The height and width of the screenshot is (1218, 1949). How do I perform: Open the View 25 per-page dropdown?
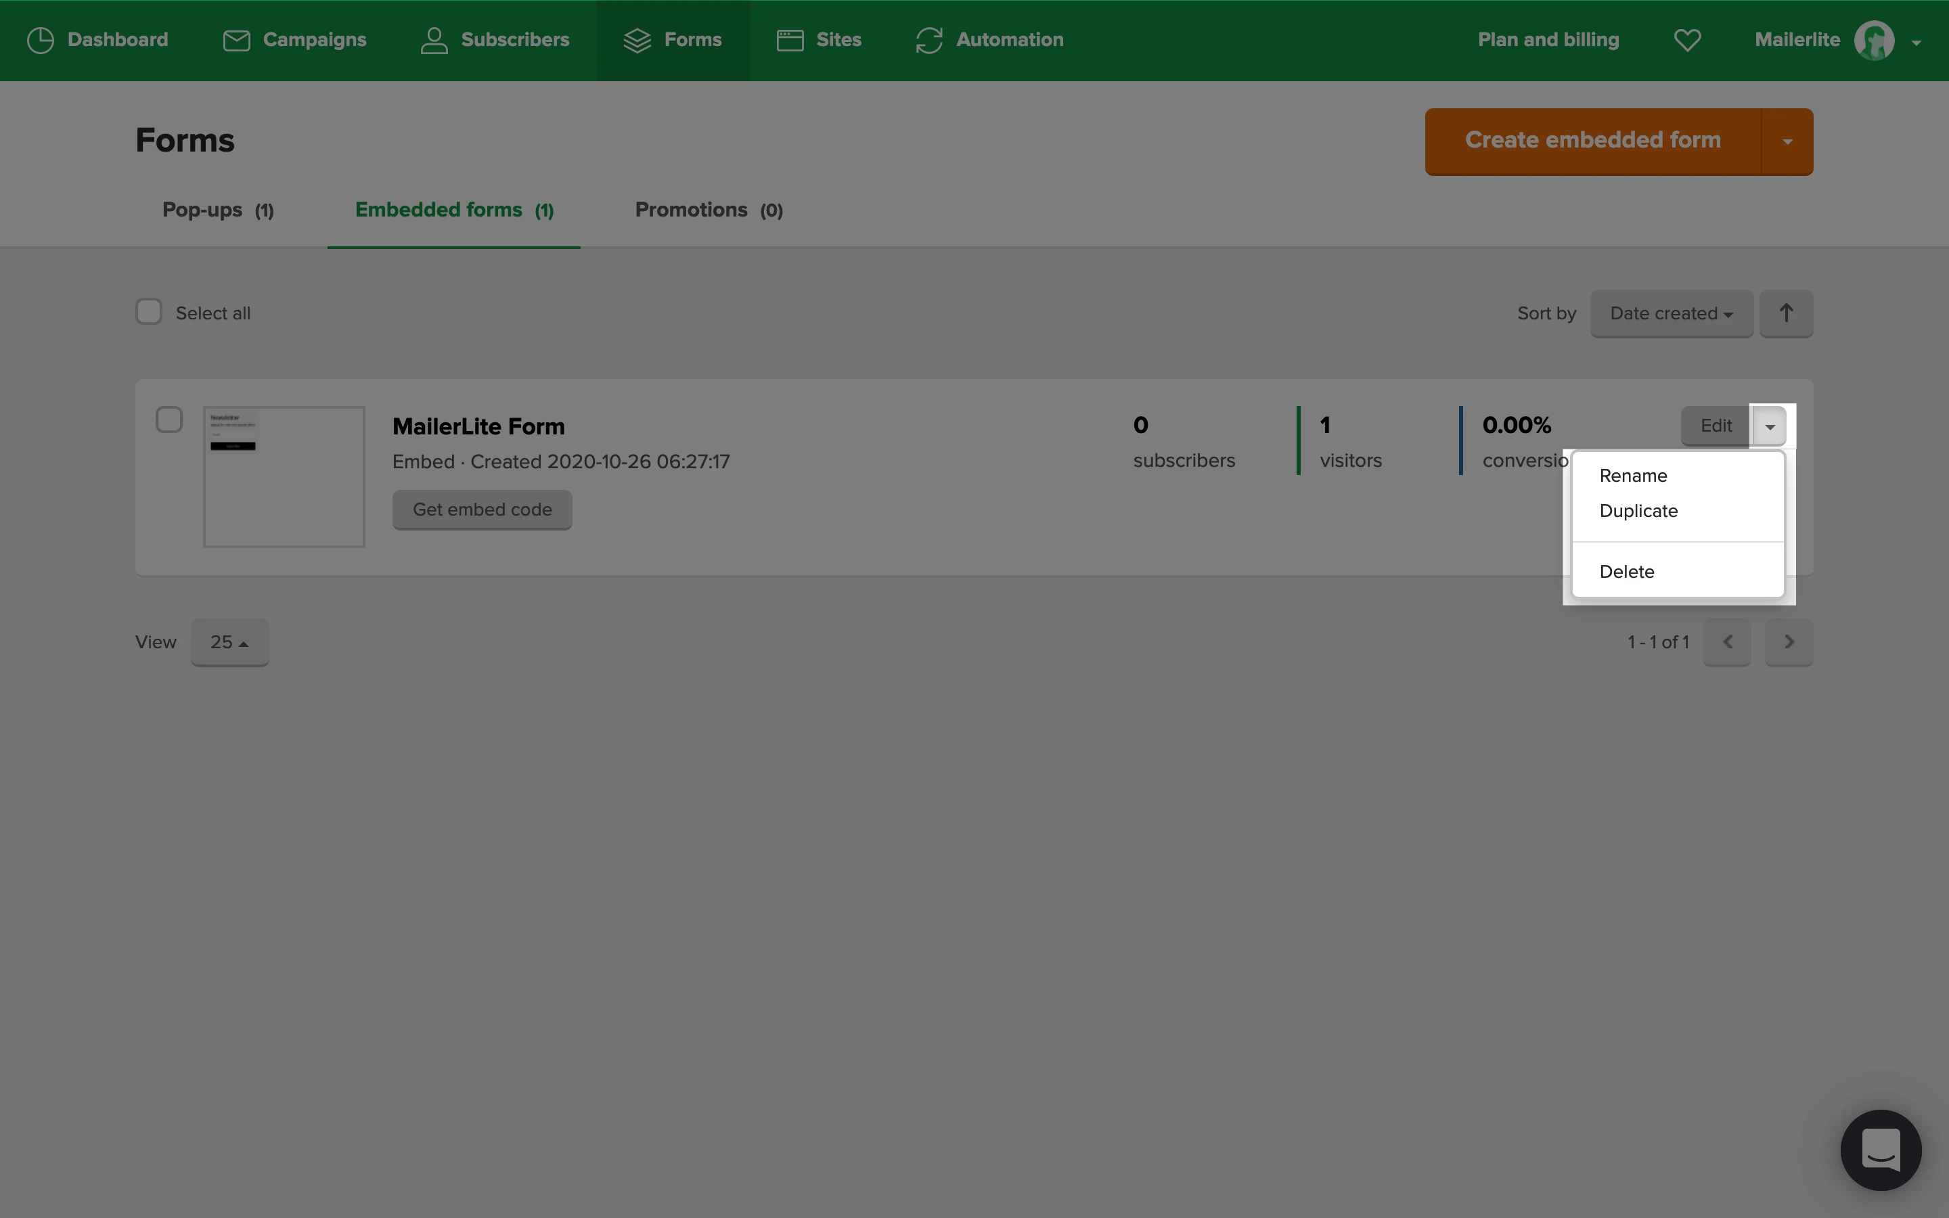click(x=229, y=642)
